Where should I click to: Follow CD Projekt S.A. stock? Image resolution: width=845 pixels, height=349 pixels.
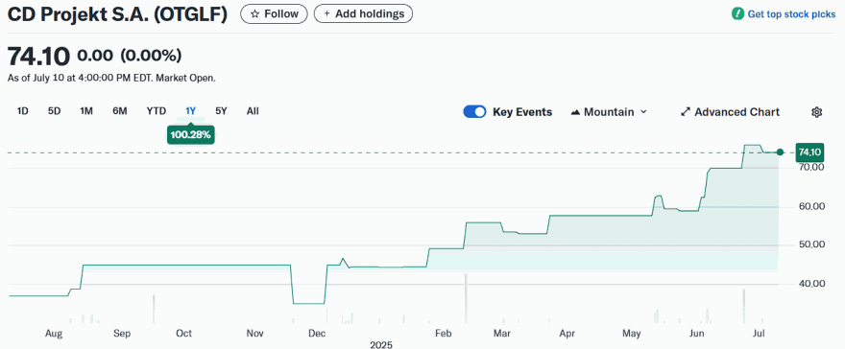pos(274,13)
